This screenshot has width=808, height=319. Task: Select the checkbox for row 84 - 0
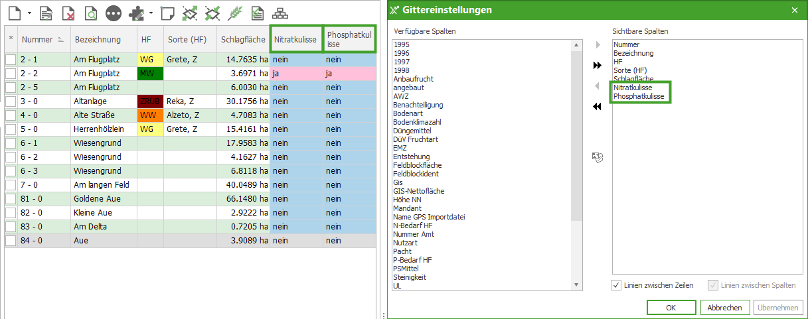(x=11, y=241)
